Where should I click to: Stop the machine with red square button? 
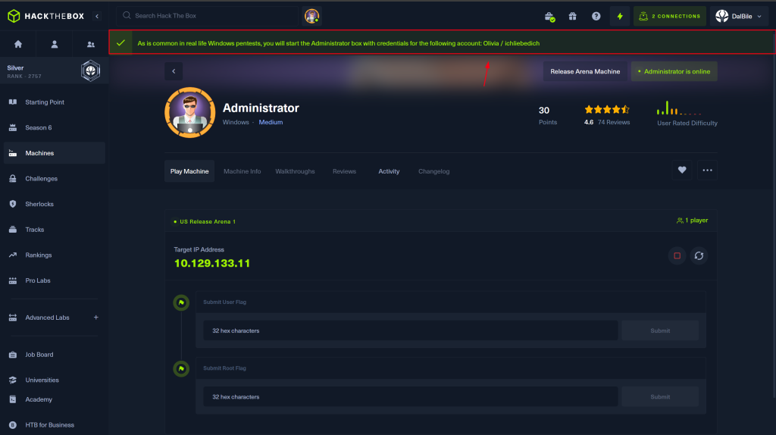pos(677,256)
